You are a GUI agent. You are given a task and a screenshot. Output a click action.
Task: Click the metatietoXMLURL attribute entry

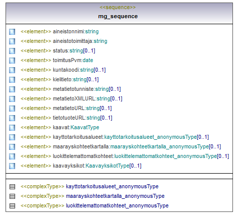pos(71,98)
